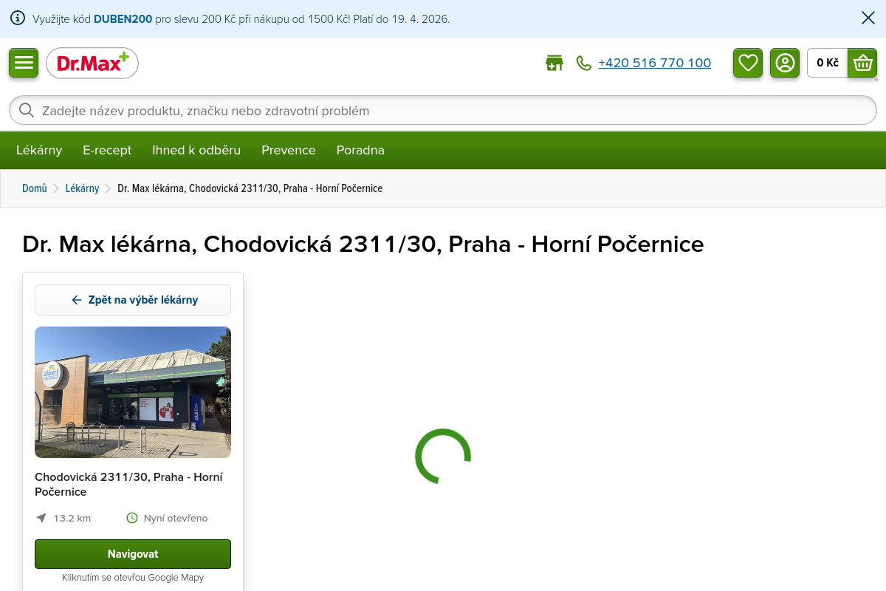Open the pharmacy store locator icon

554,64
